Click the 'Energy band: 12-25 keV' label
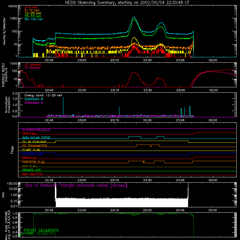 [43, 95]
